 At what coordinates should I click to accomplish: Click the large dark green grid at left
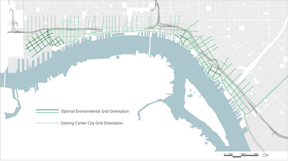tap(39, 43)
